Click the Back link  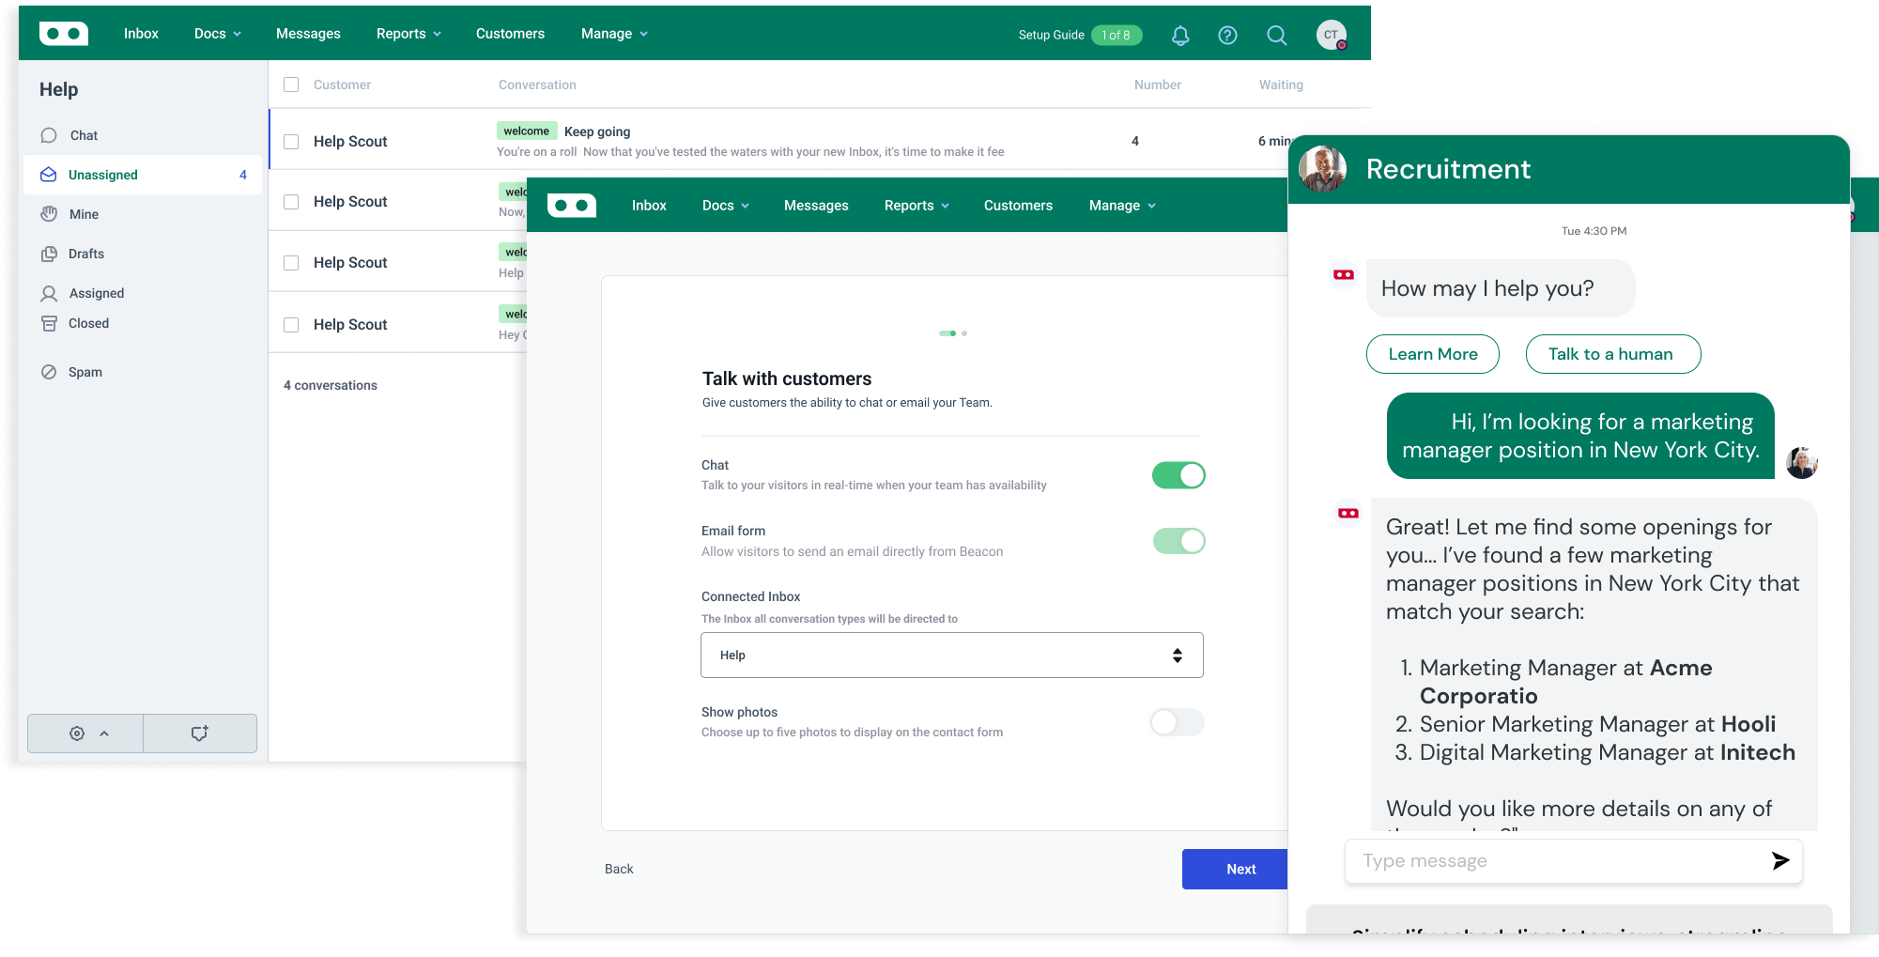(619, 870)
